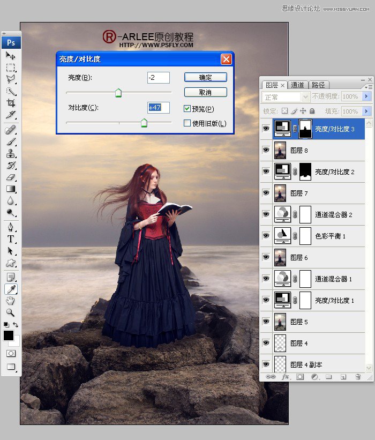Open the Layers panel options menu
The width and height of the screenshot is (375, 440).
(x=369, y=87)
